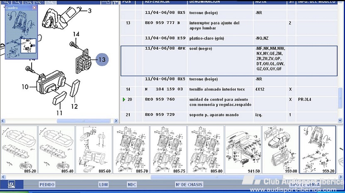Click the thumbnail strip scrollbar thumb

pyautogui.click(x=217, y=177)
